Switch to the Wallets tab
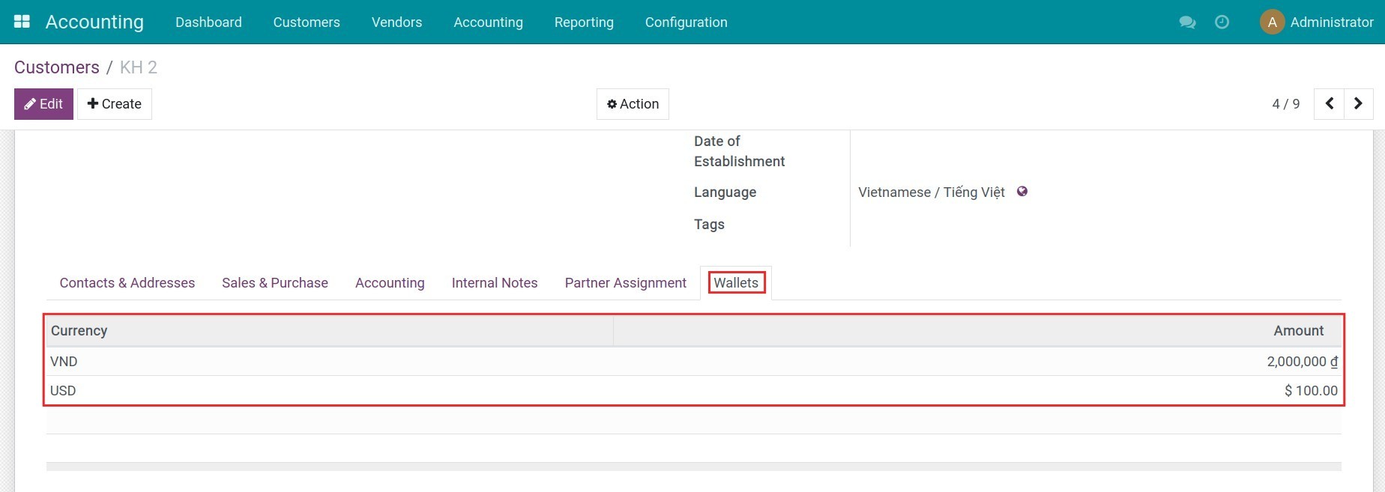This screenshot has height=492, width=1385. pyautogui.click(x=736, y=283)
